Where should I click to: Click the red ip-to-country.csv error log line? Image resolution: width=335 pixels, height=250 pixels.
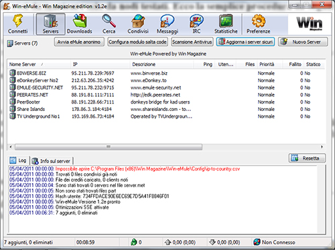coord(125,169)
